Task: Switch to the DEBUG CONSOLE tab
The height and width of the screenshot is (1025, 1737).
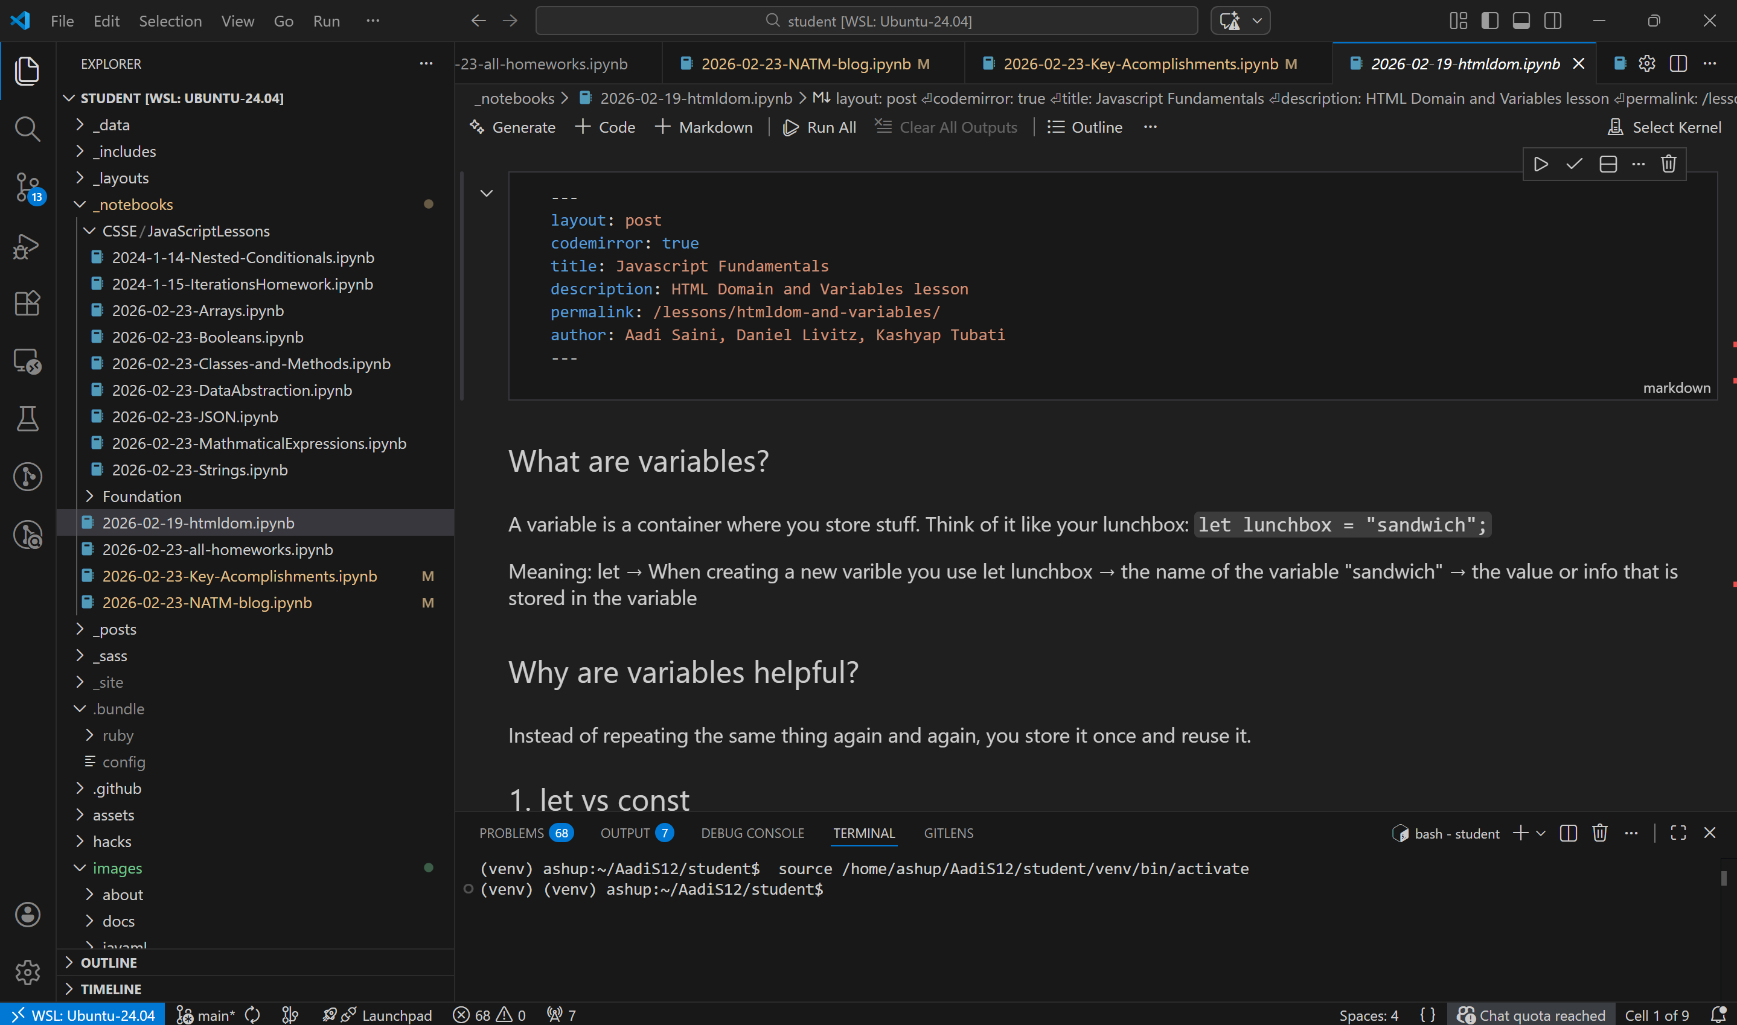Action: click(x=753, y=833)
